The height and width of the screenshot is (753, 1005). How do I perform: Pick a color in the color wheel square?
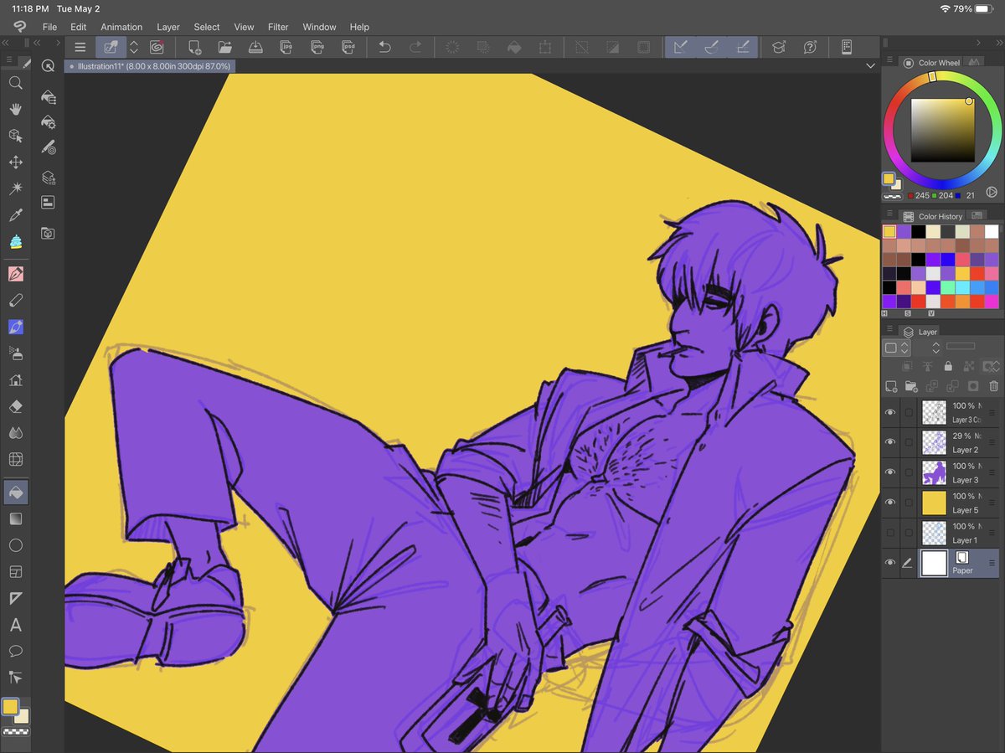coord(943,131)
